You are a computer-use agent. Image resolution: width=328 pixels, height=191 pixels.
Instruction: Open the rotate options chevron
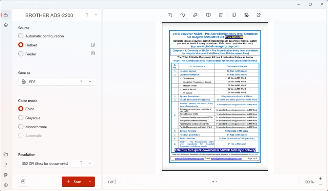pyautogui.click(x=187, y=18)
